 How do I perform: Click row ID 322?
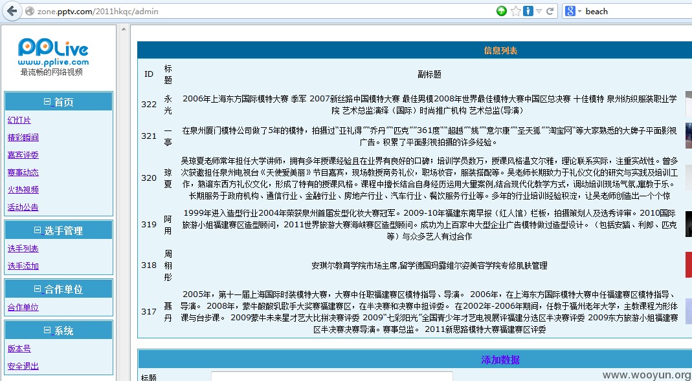[x=149, y=105]
